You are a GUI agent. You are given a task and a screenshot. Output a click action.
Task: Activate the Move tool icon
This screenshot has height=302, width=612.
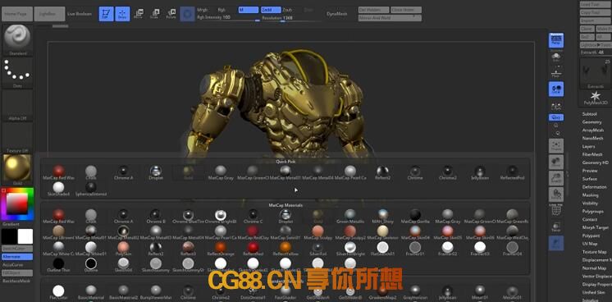click(x=139, y=14)
